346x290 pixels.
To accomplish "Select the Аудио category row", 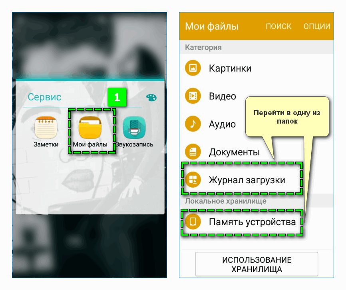I will tap(222, 124).
